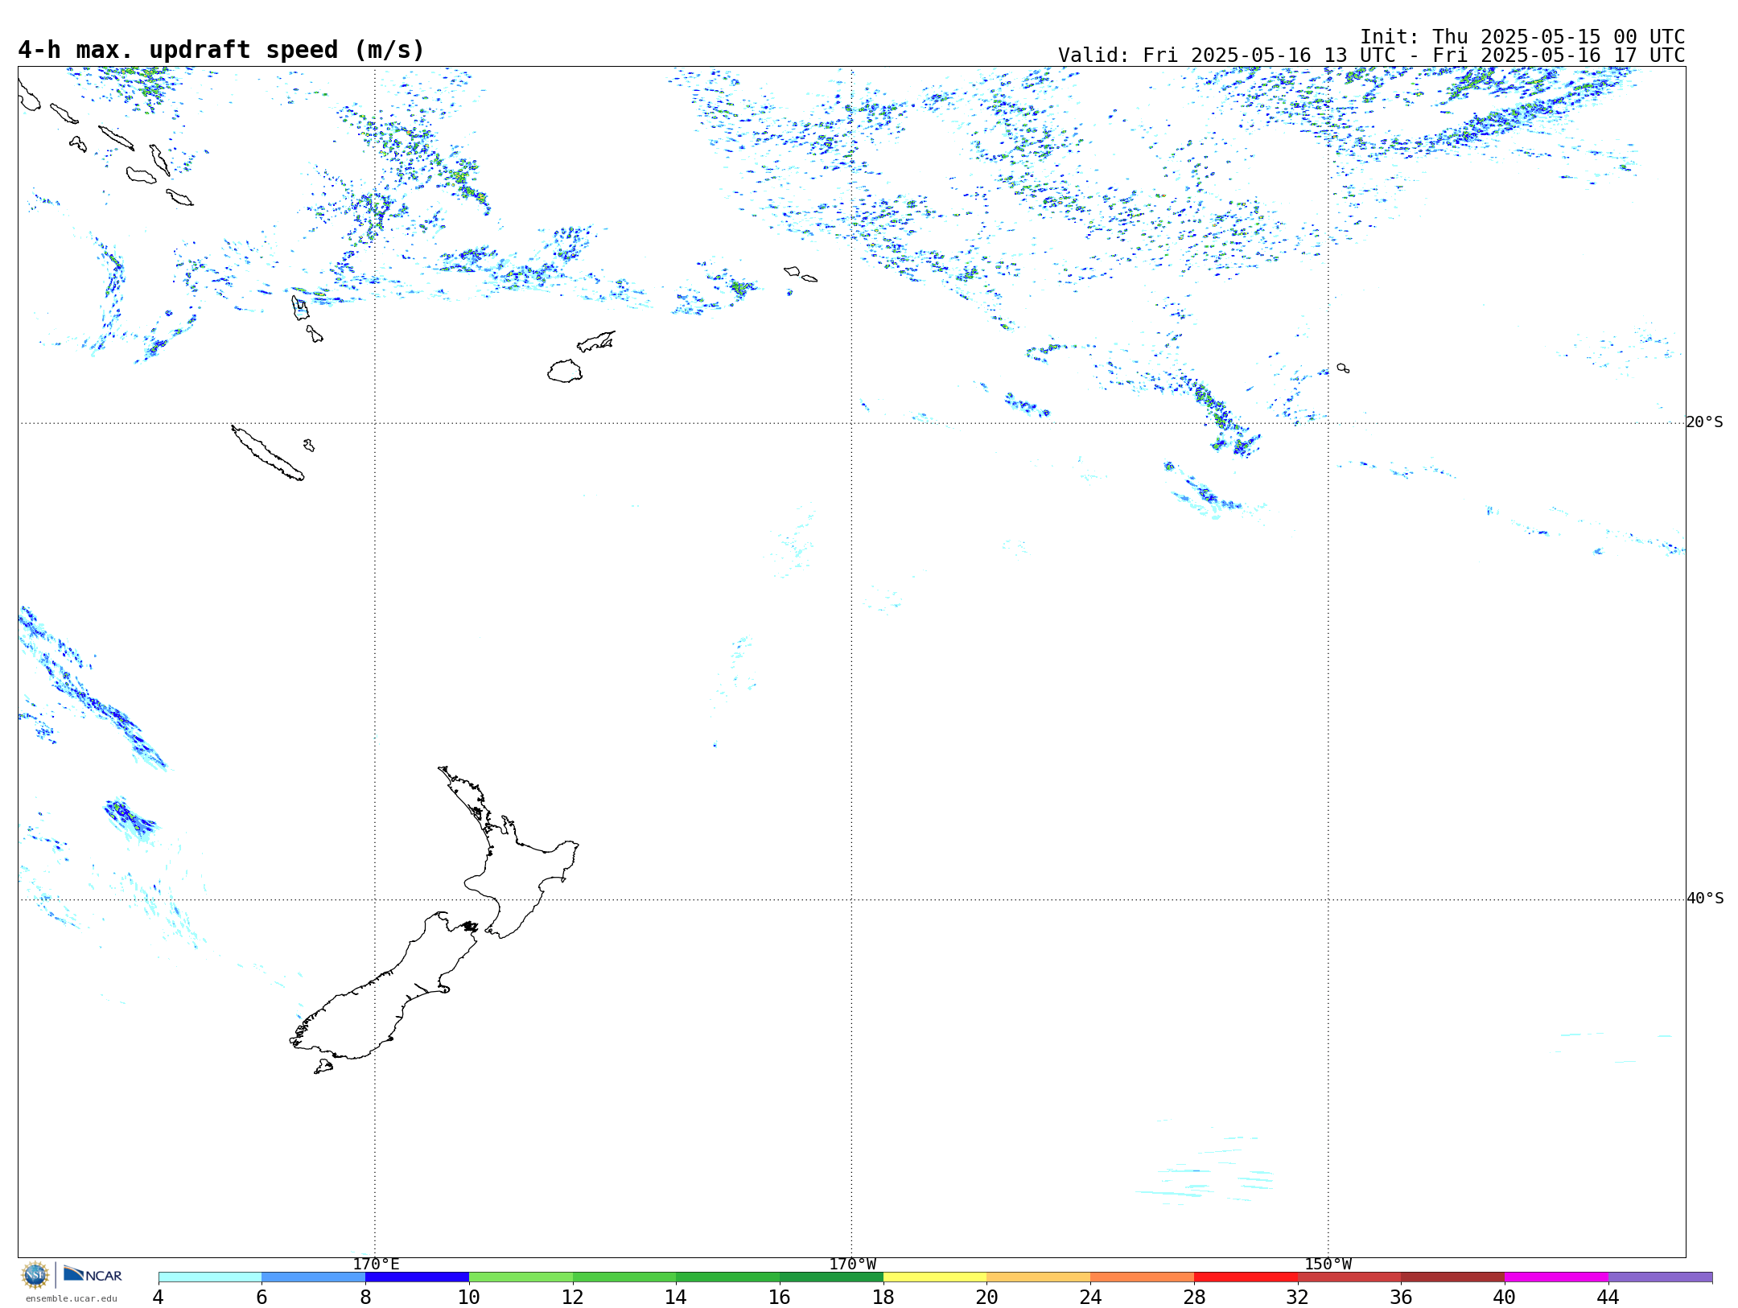Click the 150°W longitude label
Screen dimensions: 1738x1308
tap(1328, 1265)
